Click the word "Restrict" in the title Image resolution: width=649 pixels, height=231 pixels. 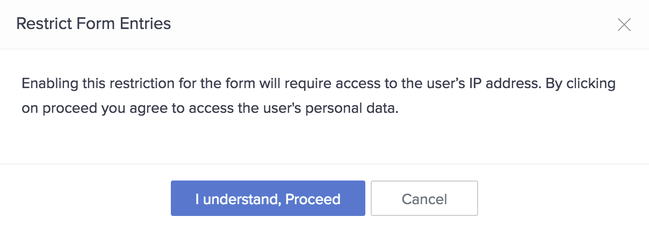pyautogui.click(x=40, y=24)
